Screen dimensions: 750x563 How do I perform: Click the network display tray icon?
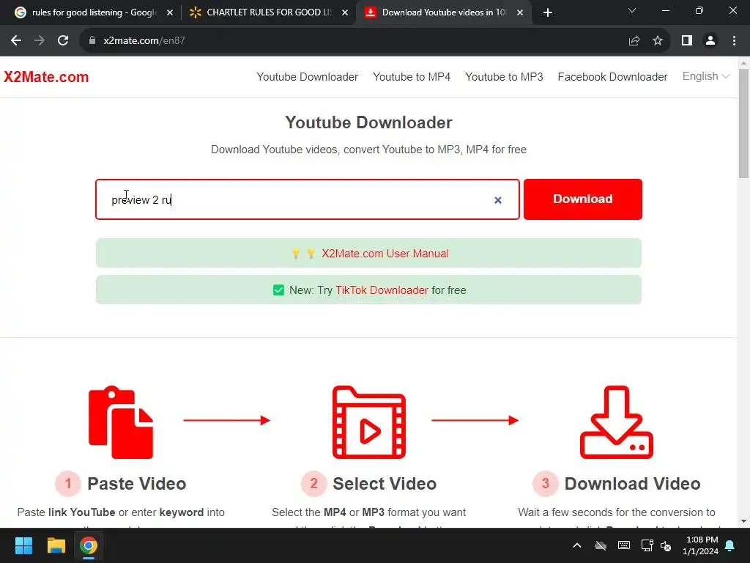tap(647, 545)
